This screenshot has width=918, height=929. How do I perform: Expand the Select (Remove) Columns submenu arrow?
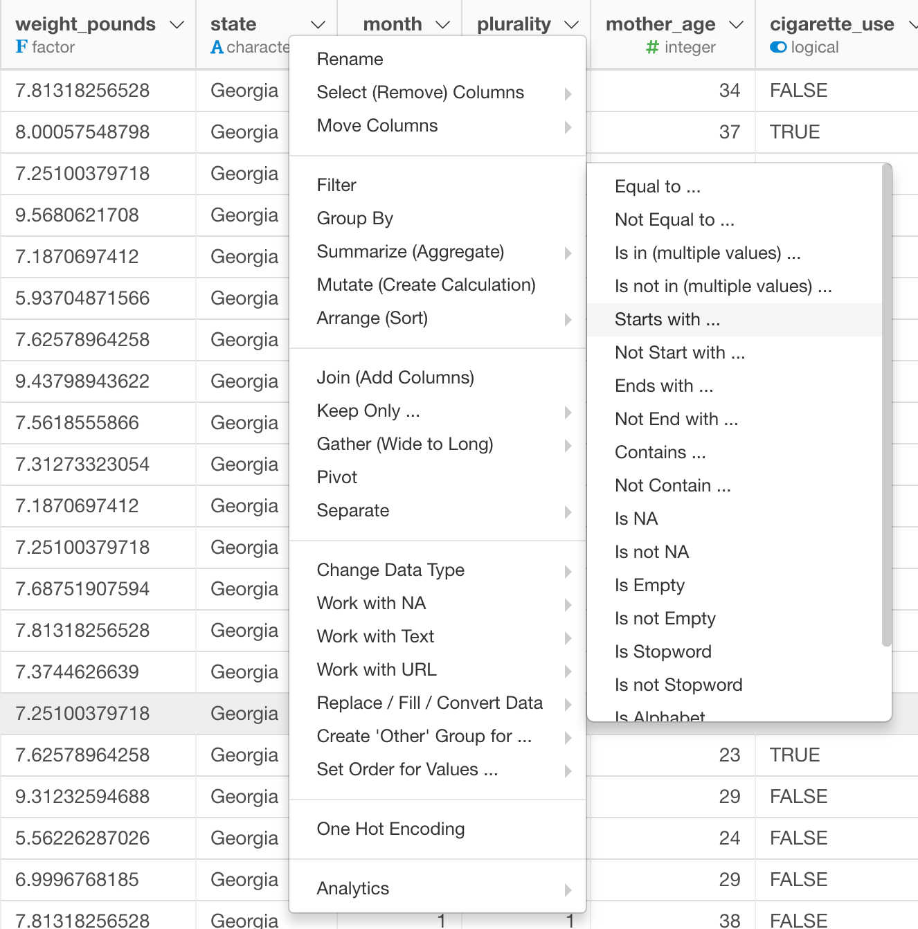568,93
